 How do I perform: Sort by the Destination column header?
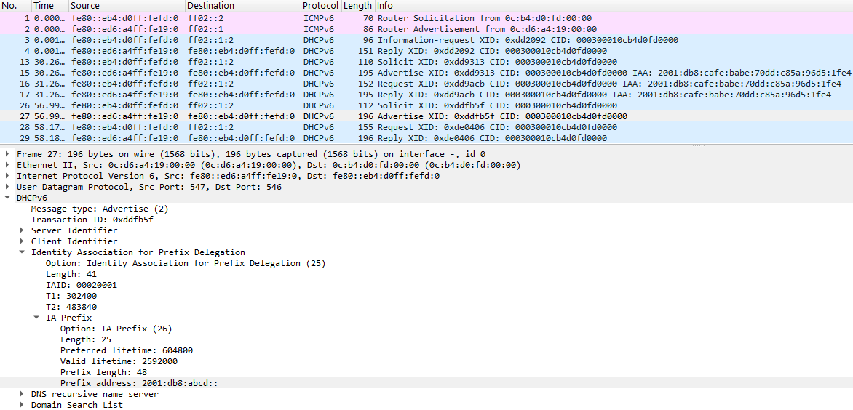(x=242, y=5)
